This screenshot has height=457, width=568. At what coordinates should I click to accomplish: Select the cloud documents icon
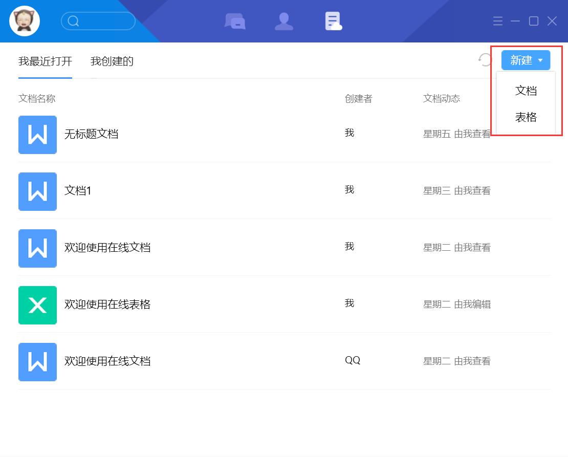(x=333, y=21)
